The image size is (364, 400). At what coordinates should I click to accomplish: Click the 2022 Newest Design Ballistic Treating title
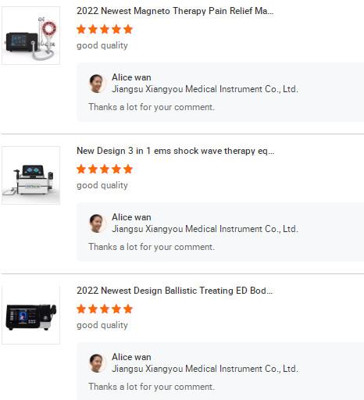pyautogui.click(x=175, y=291)
